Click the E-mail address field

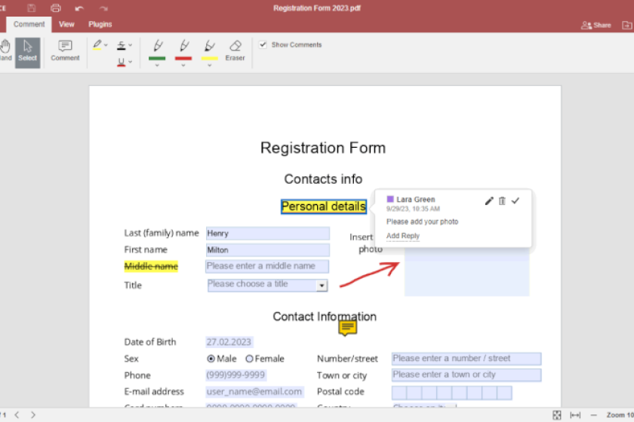[255, 392]
